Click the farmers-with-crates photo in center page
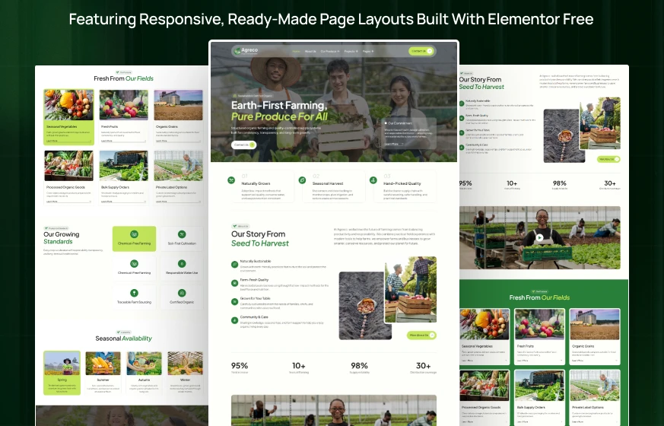The height and width of the screenshot is (426, 664). coord(411,289)
